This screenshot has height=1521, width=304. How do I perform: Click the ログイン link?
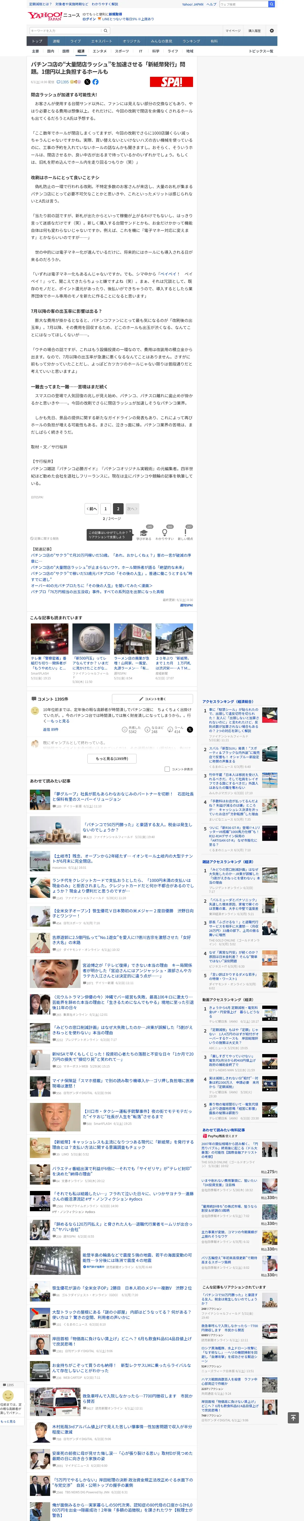(x=89, y=19)
